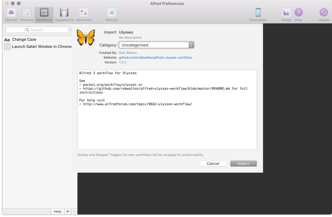The height and width of the screenshot is (217, 332).
Task: Show the Usage statistics icon
Action: point(286,15)
